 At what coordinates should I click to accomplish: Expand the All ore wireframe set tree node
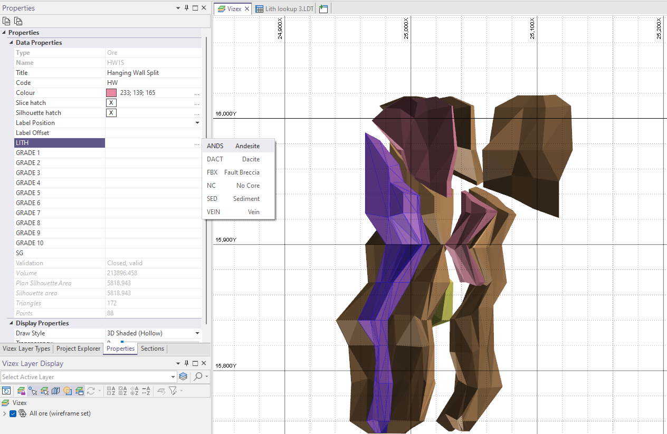tap(5, 413)
